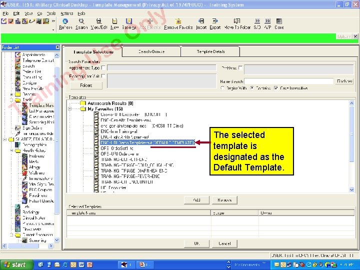Select the Begins With radio button

tap(222, 88)
